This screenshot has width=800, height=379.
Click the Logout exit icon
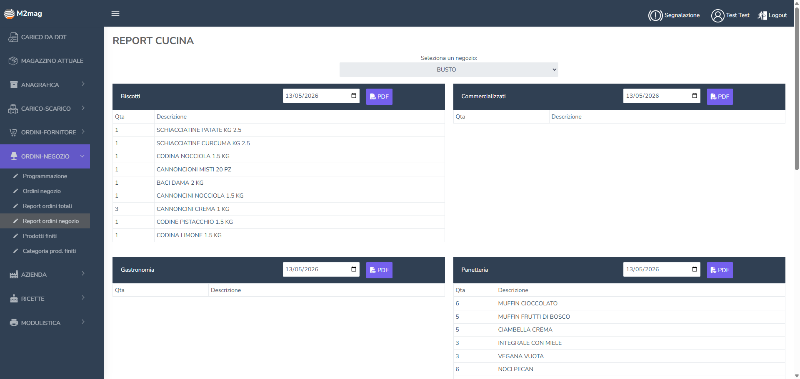[762, 15]
